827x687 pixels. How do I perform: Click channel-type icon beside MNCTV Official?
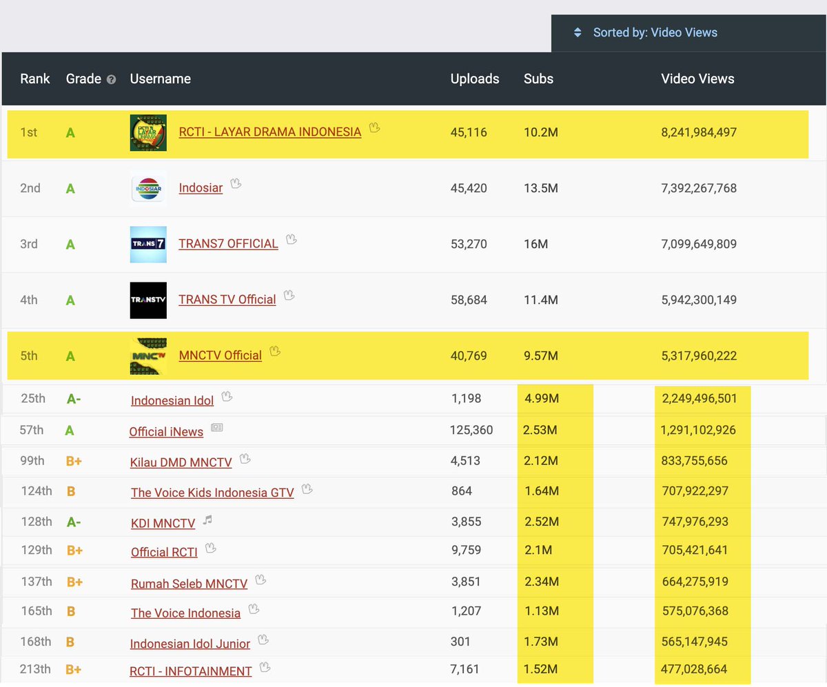(275, 351)
